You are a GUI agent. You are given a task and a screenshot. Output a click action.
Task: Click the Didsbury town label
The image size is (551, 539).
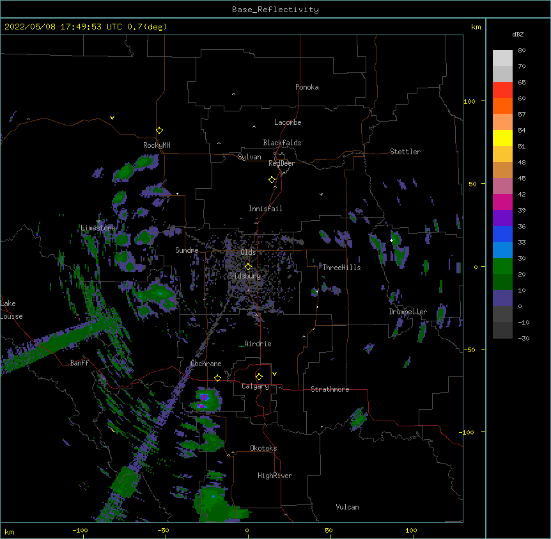tap(245, 276)
